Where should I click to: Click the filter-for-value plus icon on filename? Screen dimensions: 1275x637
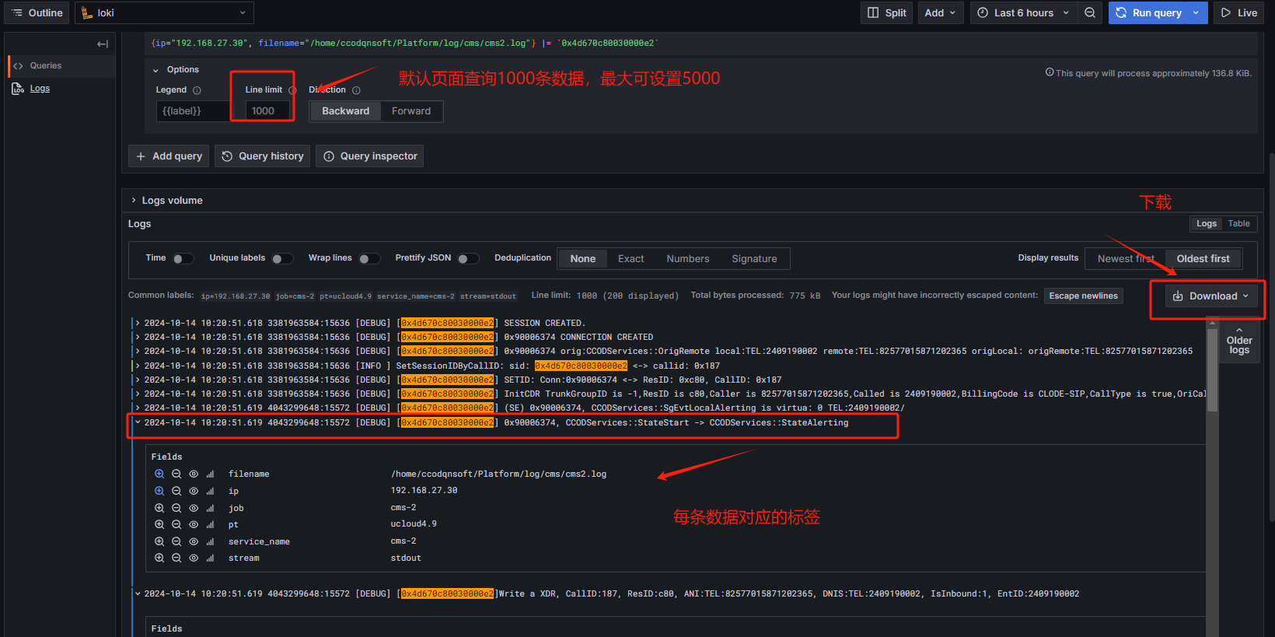(159, 474)
